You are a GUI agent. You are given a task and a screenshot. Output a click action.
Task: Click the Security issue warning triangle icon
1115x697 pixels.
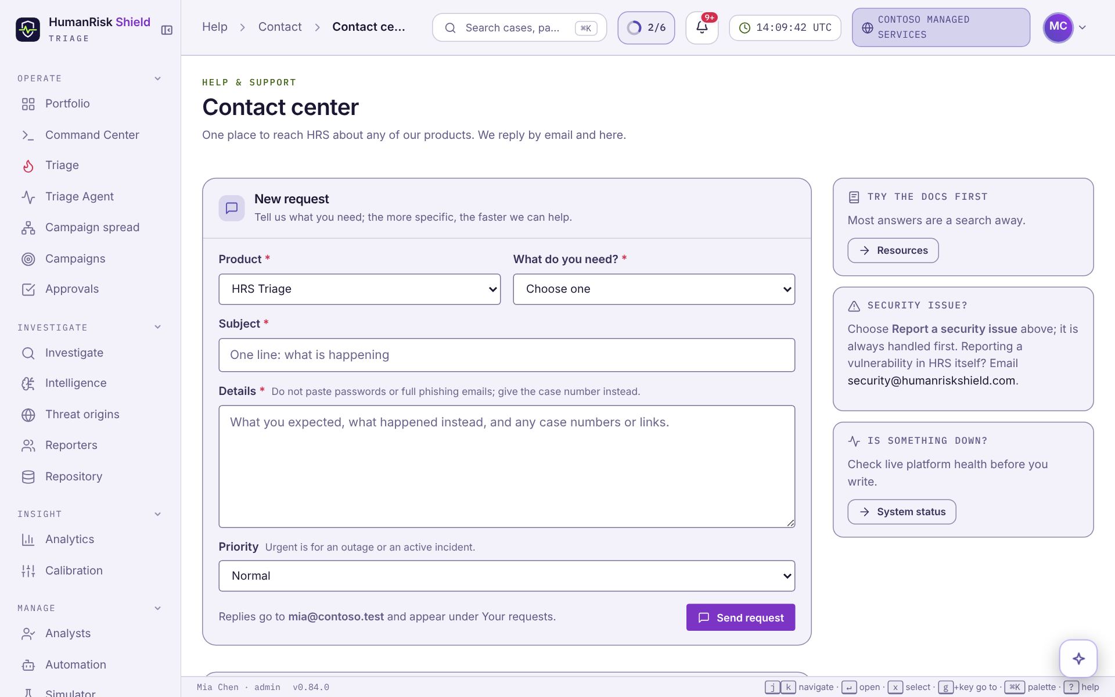[854, 306]
